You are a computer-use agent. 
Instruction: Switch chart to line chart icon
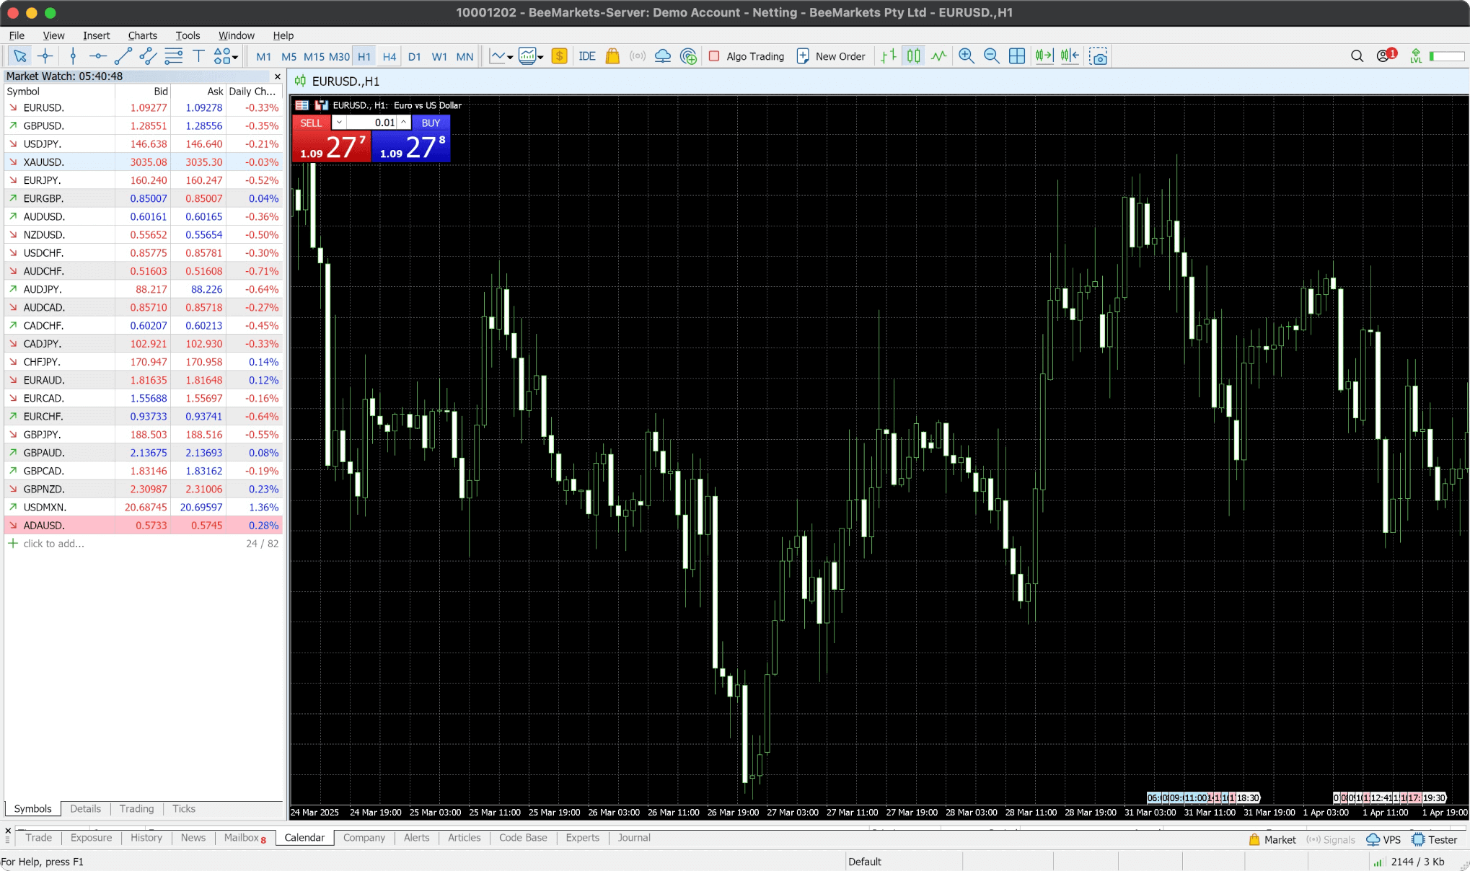pos(938,56)
